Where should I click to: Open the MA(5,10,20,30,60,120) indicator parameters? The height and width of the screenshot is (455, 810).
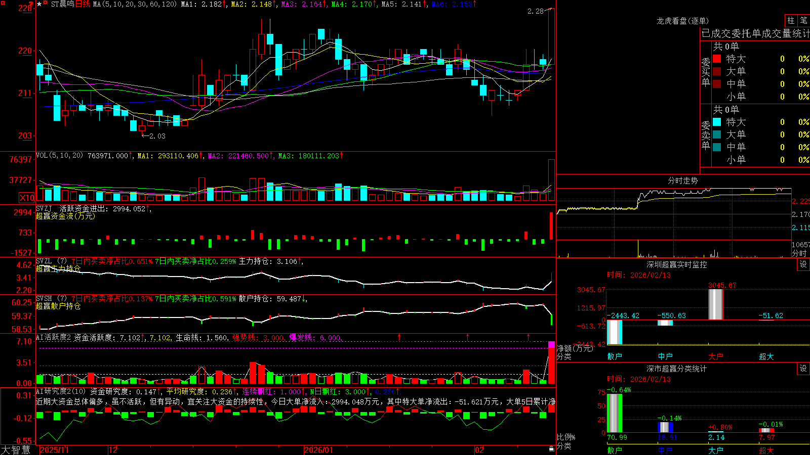coord(135,4)
